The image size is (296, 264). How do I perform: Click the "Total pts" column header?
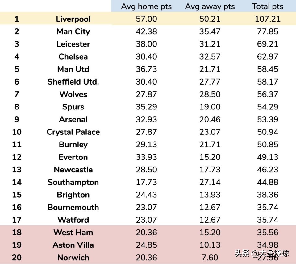[x=268, y=6]
